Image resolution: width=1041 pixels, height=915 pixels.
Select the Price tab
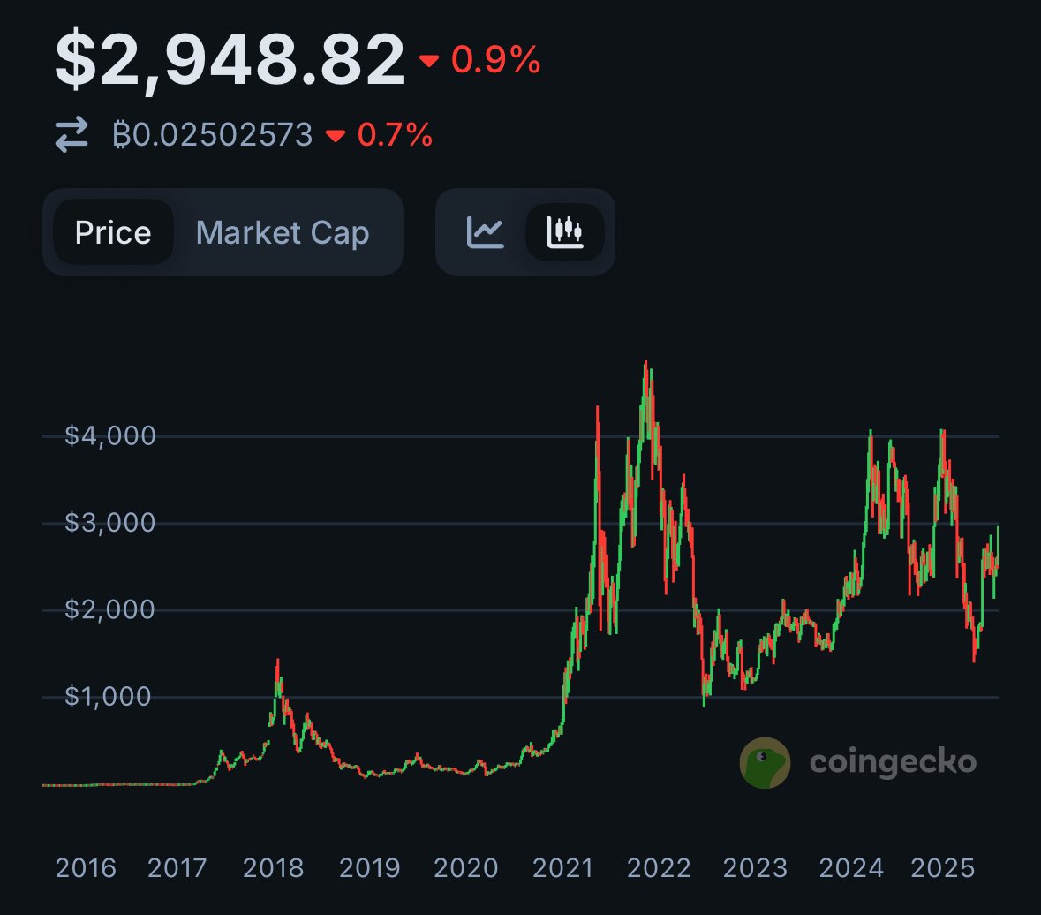113,231
